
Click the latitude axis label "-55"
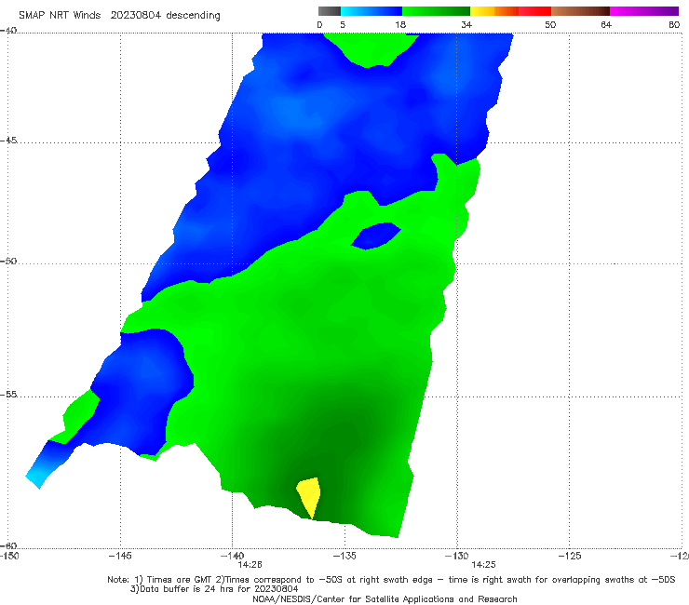point(8,394)
